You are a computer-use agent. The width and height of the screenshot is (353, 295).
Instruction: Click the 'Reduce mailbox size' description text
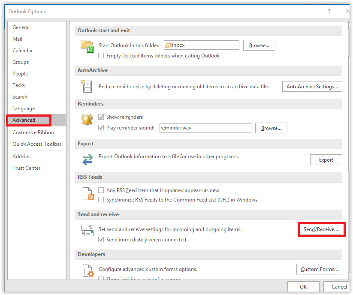coord(184,87)
